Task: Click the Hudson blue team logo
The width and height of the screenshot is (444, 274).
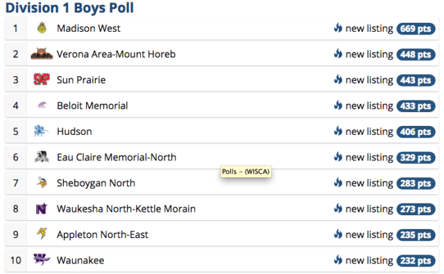Action: pyautogui.click(x=42, y=131)
